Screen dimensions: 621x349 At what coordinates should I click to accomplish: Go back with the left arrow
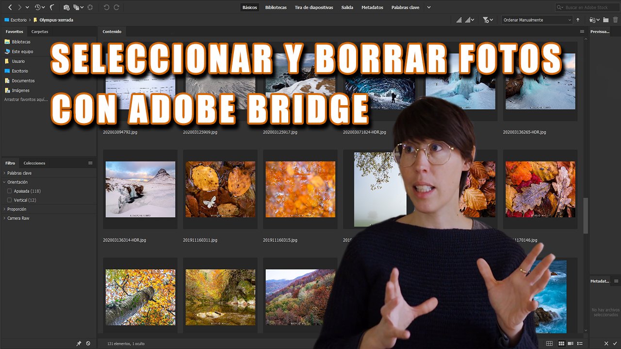10,7
